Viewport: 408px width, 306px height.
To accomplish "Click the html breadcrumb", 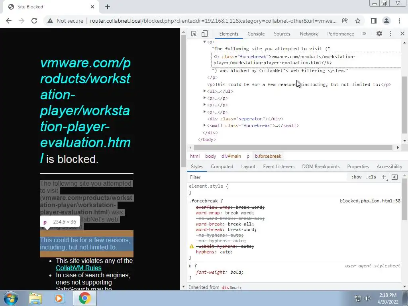I will coord(194,156).
